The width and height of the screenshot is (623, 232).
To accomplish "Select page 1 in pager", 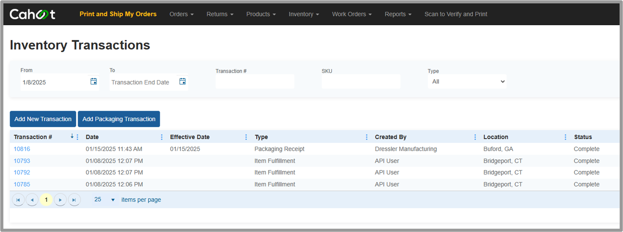I will [46, 200].
